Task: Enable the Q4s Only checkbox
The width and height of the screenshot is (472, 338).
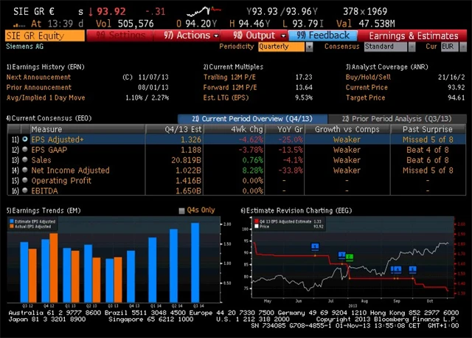Action: pos(183,210)
